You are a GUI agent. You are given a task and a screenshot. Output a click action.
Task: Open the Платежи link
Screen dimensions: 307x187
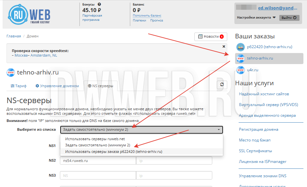(x=139, y=20)
